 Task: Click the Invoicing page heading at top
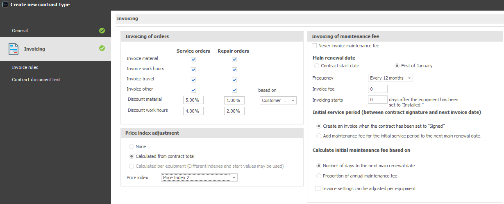[x=127, y=18]
